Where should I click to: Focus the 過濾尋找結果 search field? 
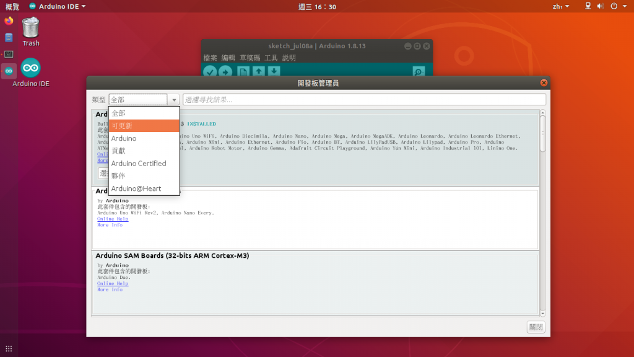[364, 100]
